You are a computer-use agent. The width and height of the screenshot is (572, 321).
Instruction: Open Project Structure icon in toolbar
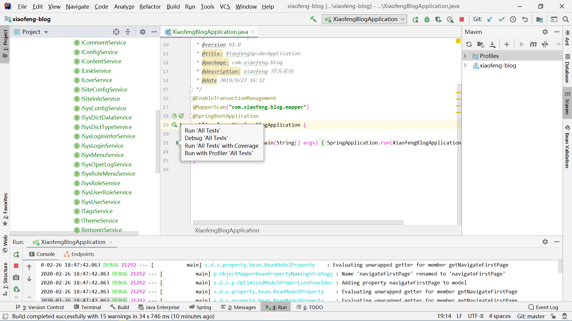(x=540, y=19)
